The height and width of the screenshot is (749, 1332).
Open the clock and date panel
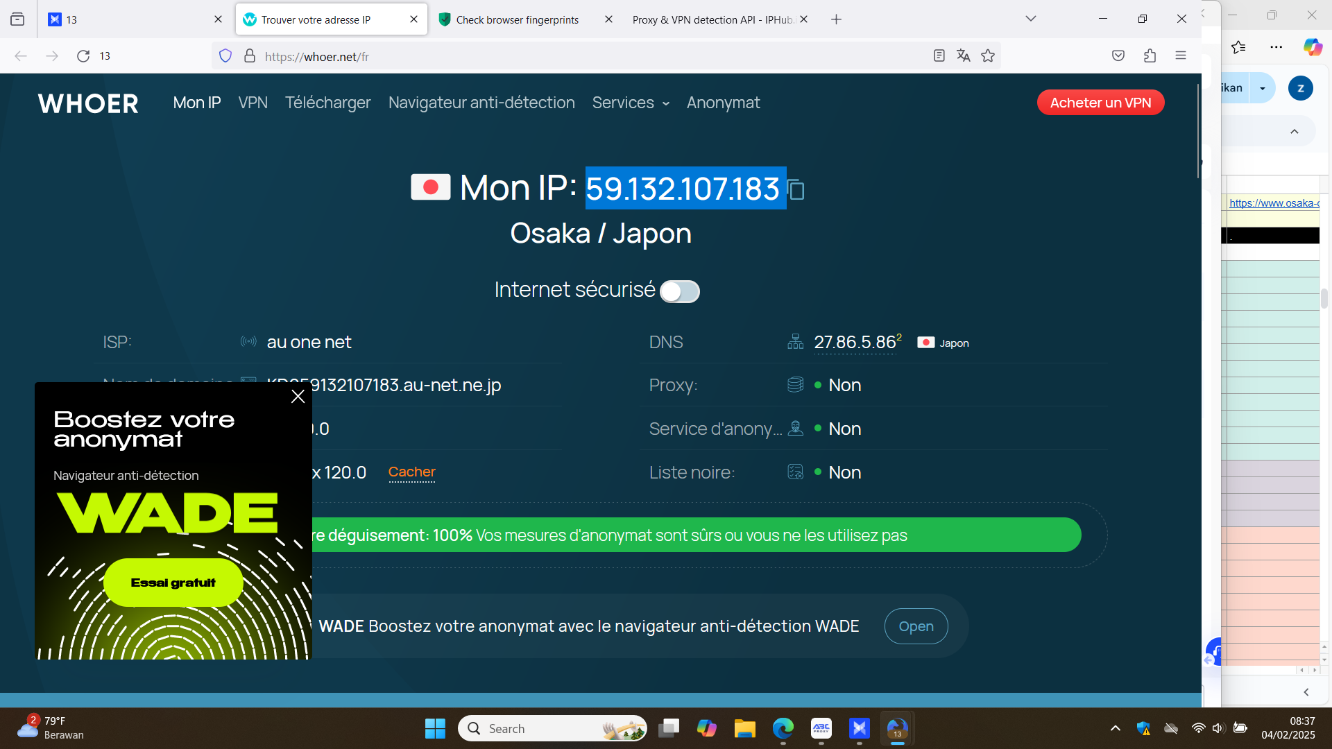click(x=1288, y=728)
